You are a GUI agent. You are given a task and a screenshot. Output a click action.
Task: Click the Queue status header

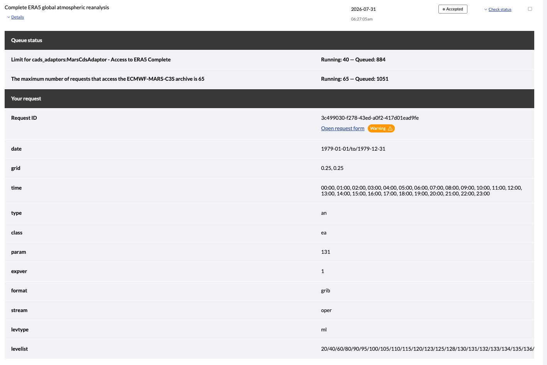pos(269,40)
